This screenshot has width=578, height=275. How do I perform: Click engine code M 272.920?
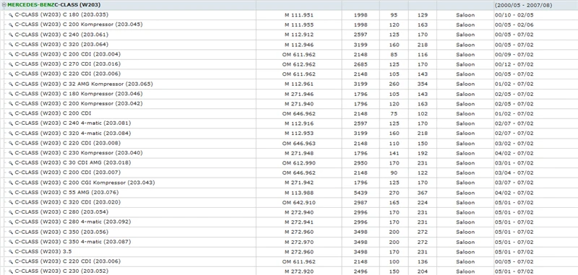point(299,271)
